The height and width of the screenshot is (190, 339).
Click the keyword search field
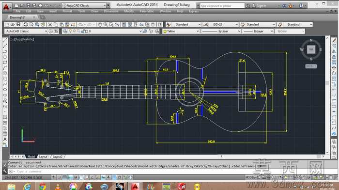222,6
